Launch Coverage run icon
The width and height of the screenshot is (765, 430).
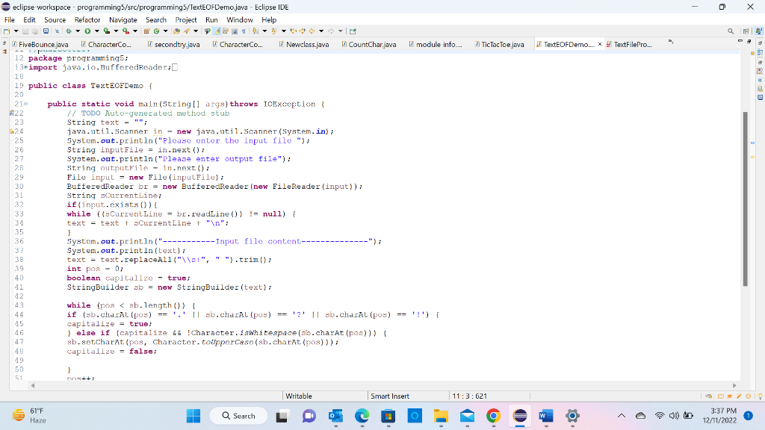point(106,31)
